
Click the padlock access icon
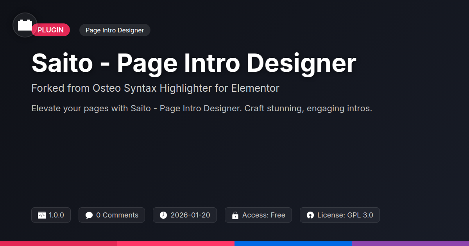coord(235,215)
